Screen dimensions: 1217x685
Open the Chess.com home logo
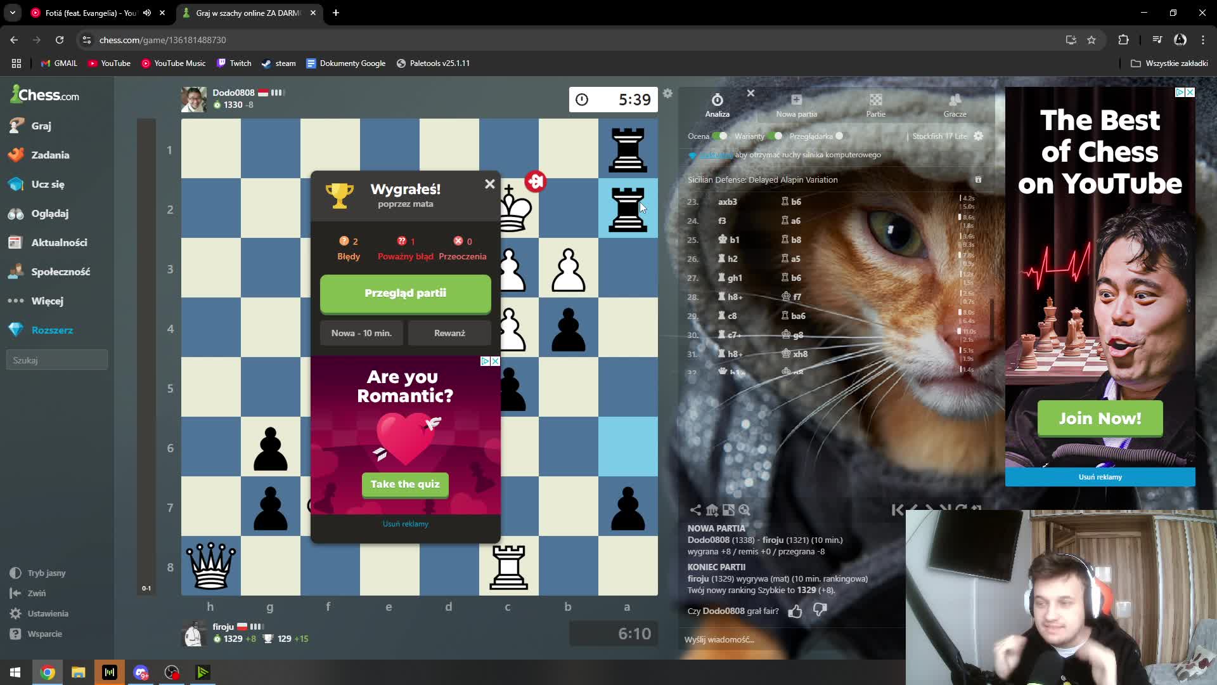coord(45,95)
